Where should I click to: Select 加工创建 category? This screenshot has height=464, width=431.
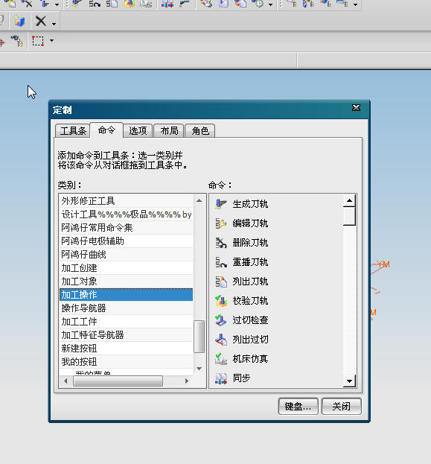pos(127,268)
